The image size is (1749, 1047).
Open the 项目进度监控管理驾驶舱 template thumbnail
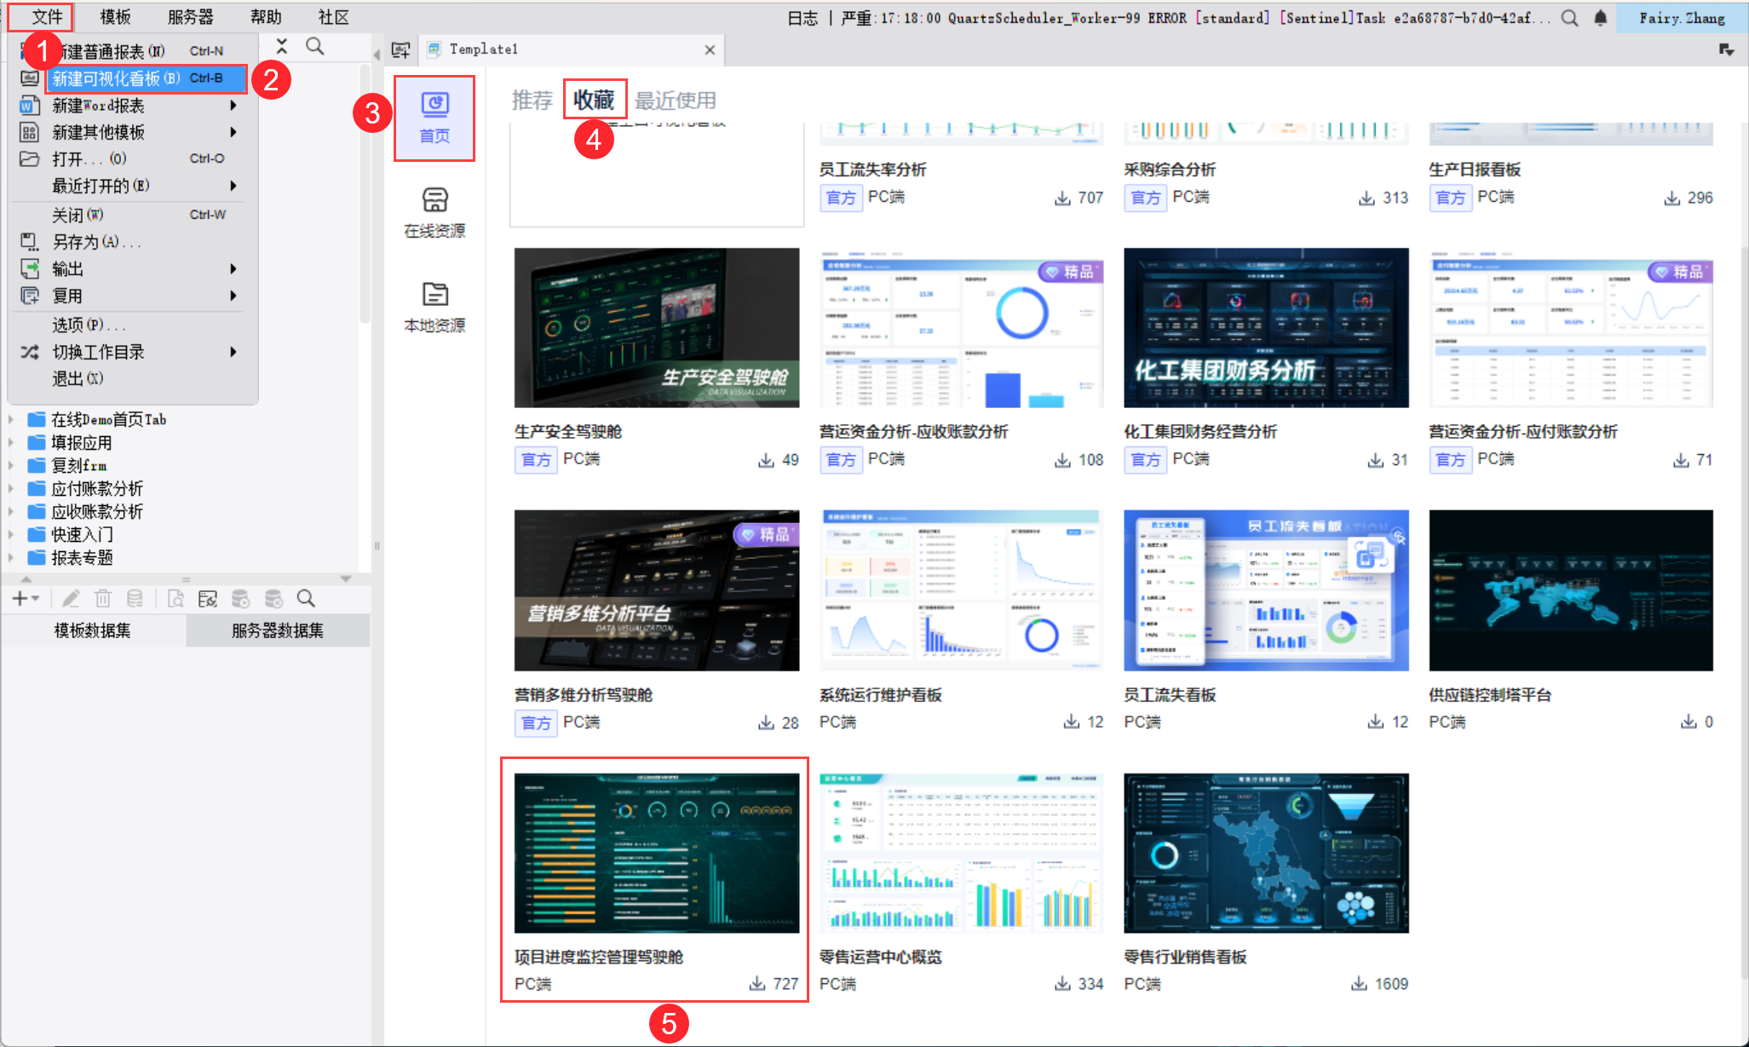(656, 853)
